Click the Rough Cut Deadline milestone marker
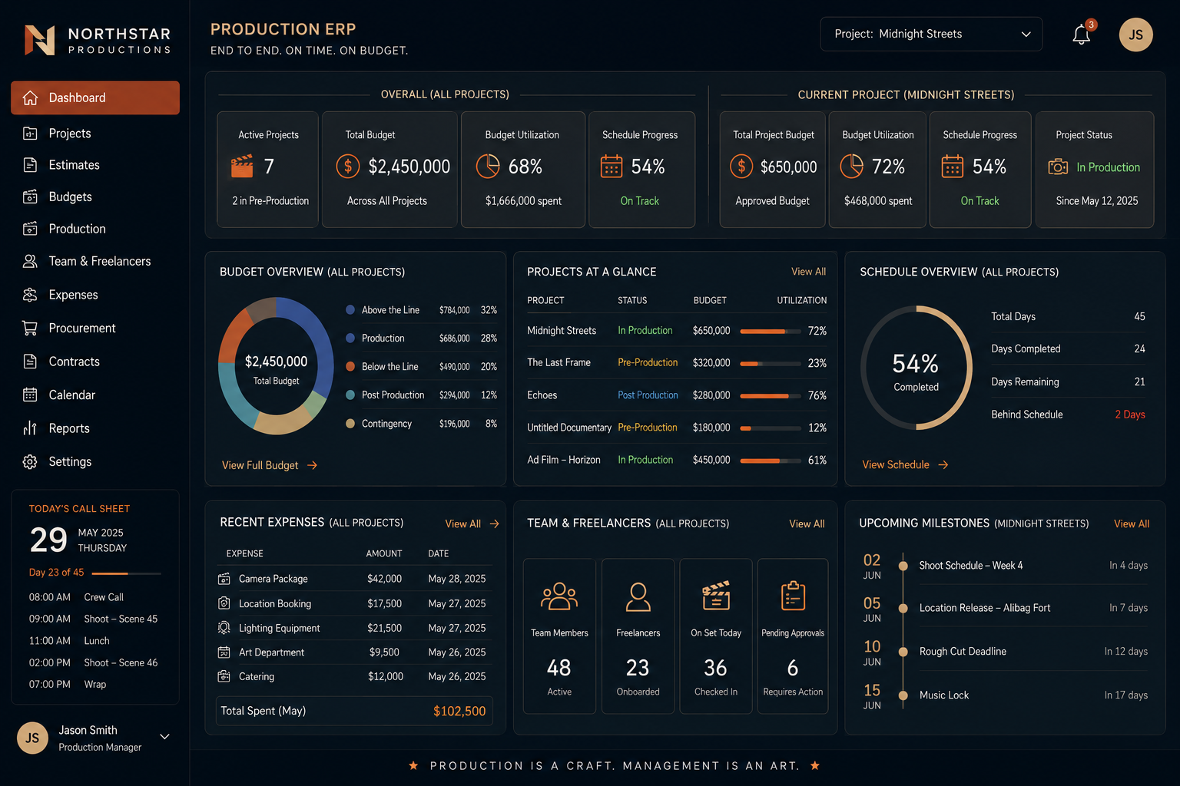 pos(903,652)
